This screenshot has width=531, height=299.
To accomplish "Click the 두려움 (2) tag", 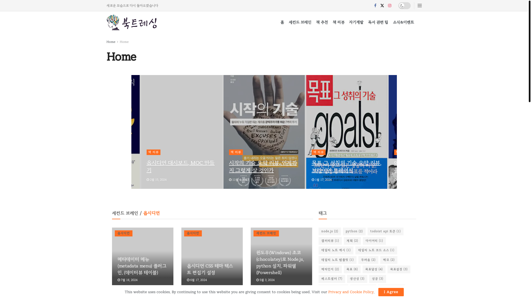I will tap(368, 260).
